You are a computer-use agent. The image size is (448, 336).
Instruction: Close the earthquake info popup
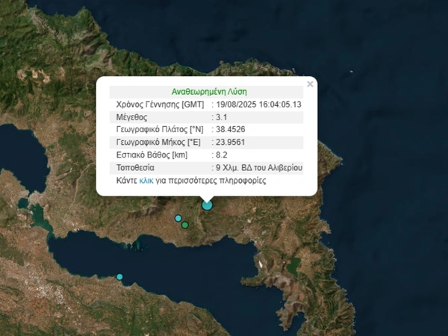tap(310, 84)
